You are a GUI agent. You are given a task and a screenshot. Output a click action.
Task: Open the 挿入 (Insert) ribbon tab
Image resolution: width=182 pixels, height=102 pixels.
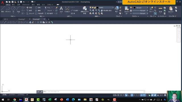pyautogui.click(x=13, y=5)
